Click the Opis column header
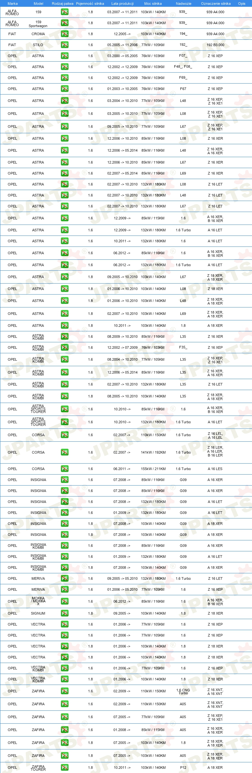The height and width of the screenshot is (773, 252). click(242, 4)
